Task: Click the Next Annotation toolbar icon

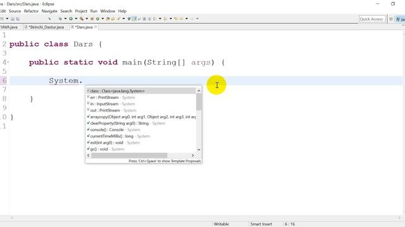Action: 154,19
